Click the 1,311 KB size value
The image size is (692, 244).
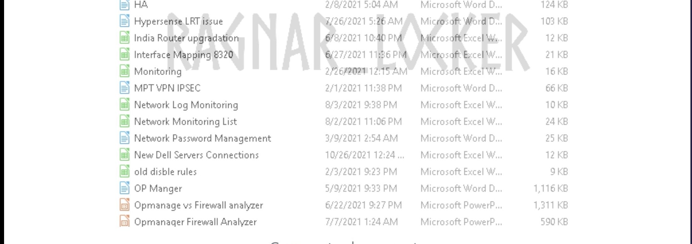550,205
